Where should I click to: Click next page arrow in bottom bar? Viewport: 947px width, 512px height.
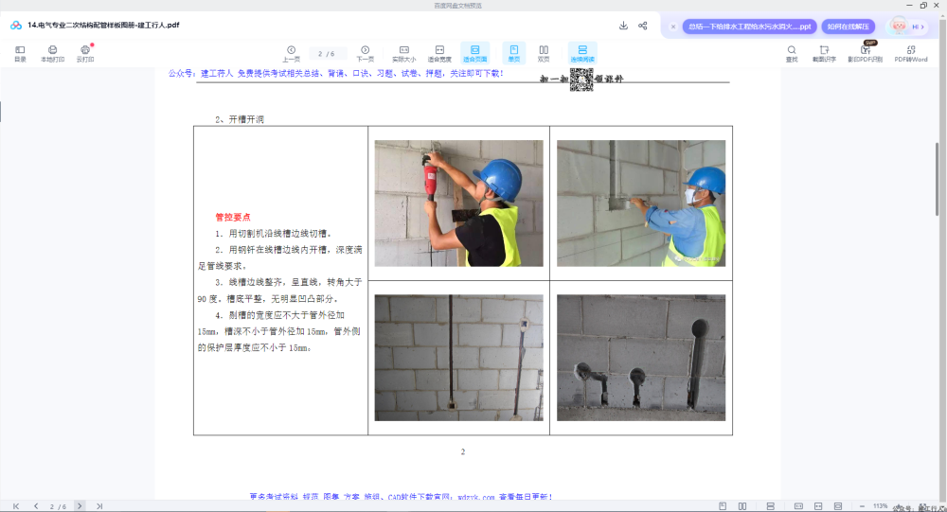coord(80,506)
